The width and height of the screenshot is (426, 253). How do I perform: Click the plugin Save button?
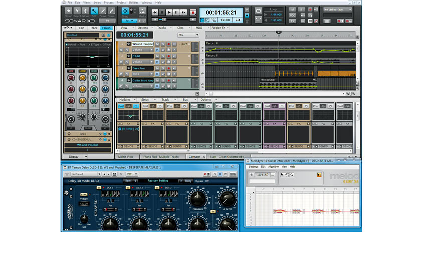[128, 181]
